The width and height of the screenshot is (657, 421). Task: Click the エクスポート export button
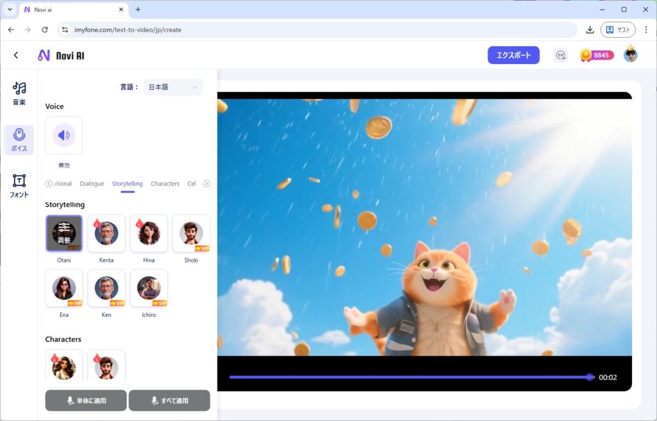(x=513, y=55)
